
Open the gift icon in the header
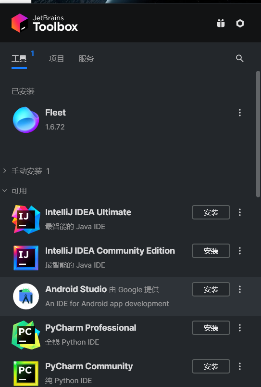[x=221, y=23]
